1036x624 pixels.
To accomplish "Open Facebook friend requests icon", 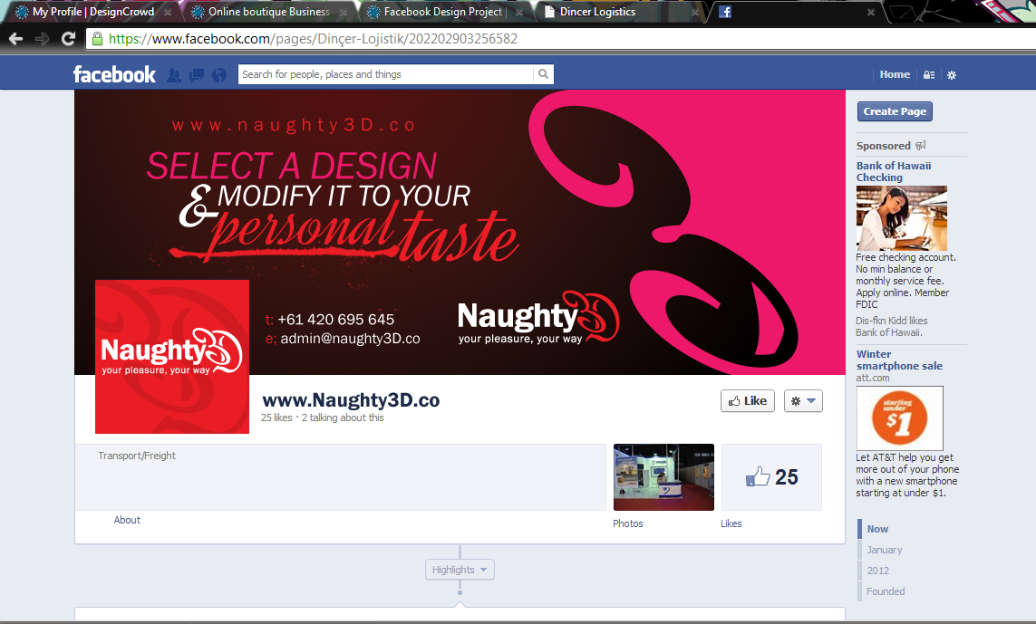I will [x=174, y=74].
